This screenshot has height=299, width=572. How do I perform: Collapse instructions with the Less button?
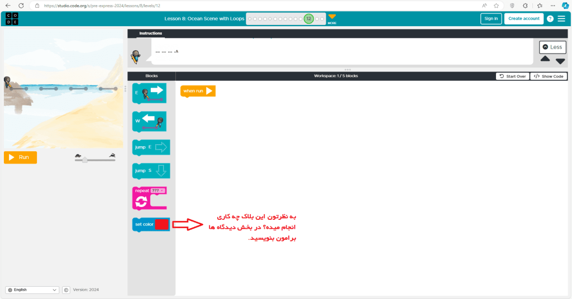552,47
